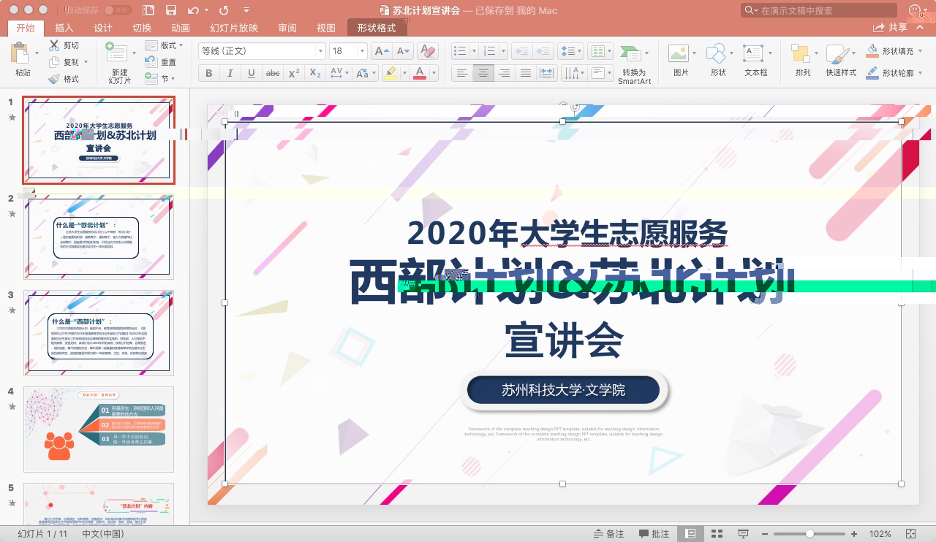Open the Transitions (切换) tab
The width and height of the screenshot is (936, 542).
point(142,28)
